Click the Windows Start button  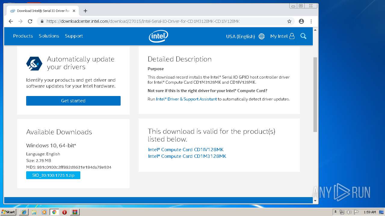8,212
